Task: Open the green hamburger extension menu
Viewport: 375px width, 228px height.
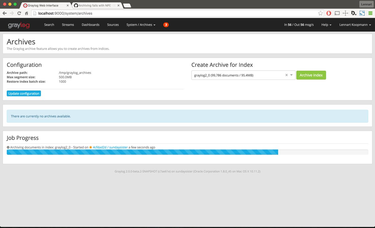Action: 371,13
